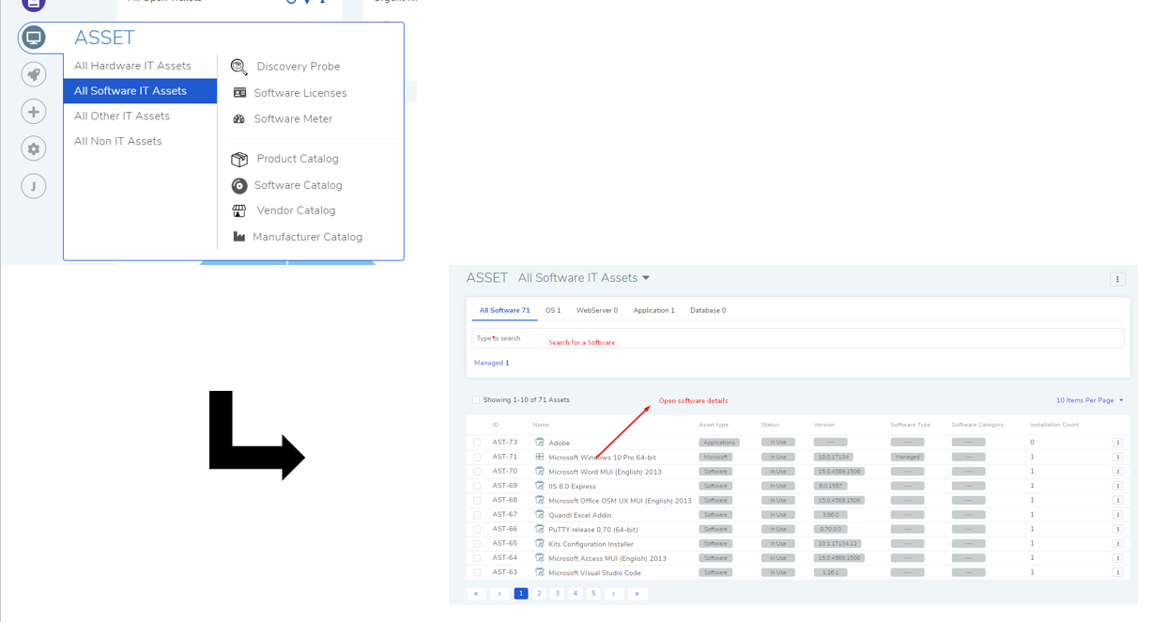Check the AST-66 row checkbox
The width and height of the screenshot is (1168, 622).
tap(477, 529)
